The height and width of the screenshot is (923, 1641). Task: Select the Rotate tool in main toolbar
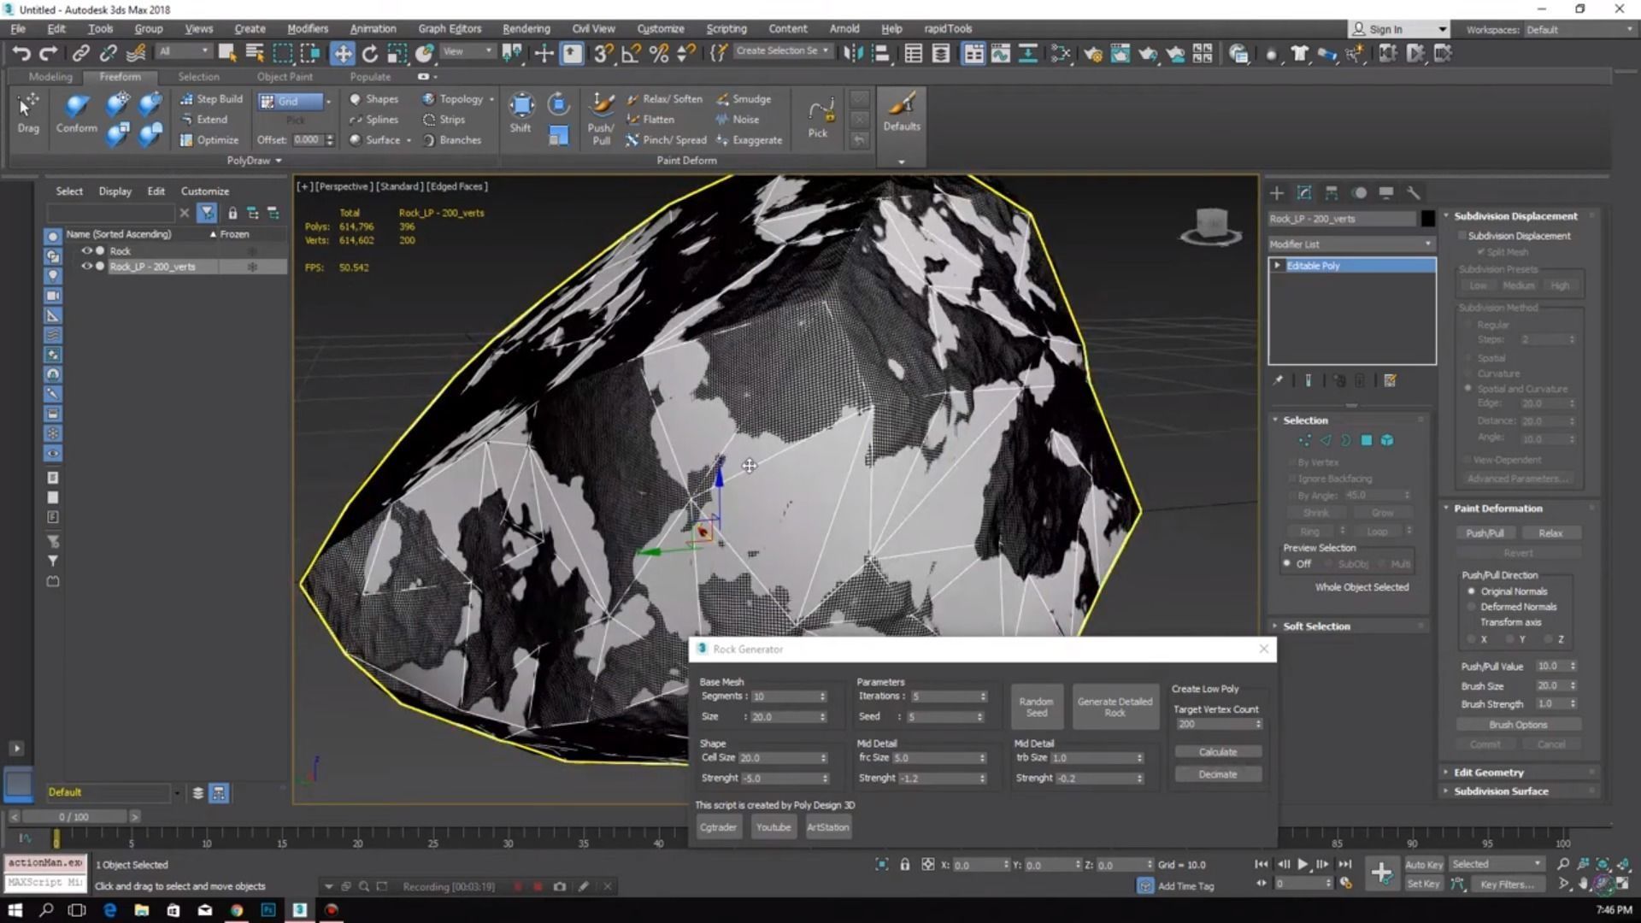coord(369,54)
